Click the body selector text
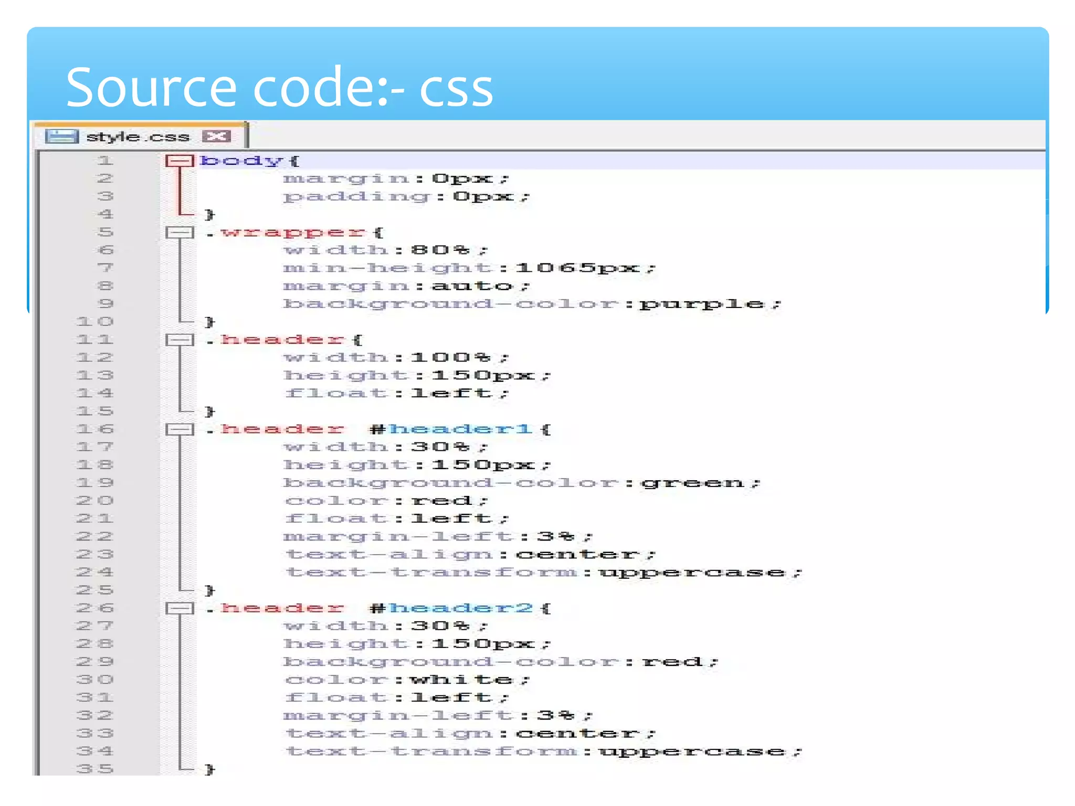The width and height of the screenshot is (1075, 806). tap(241, 161)
